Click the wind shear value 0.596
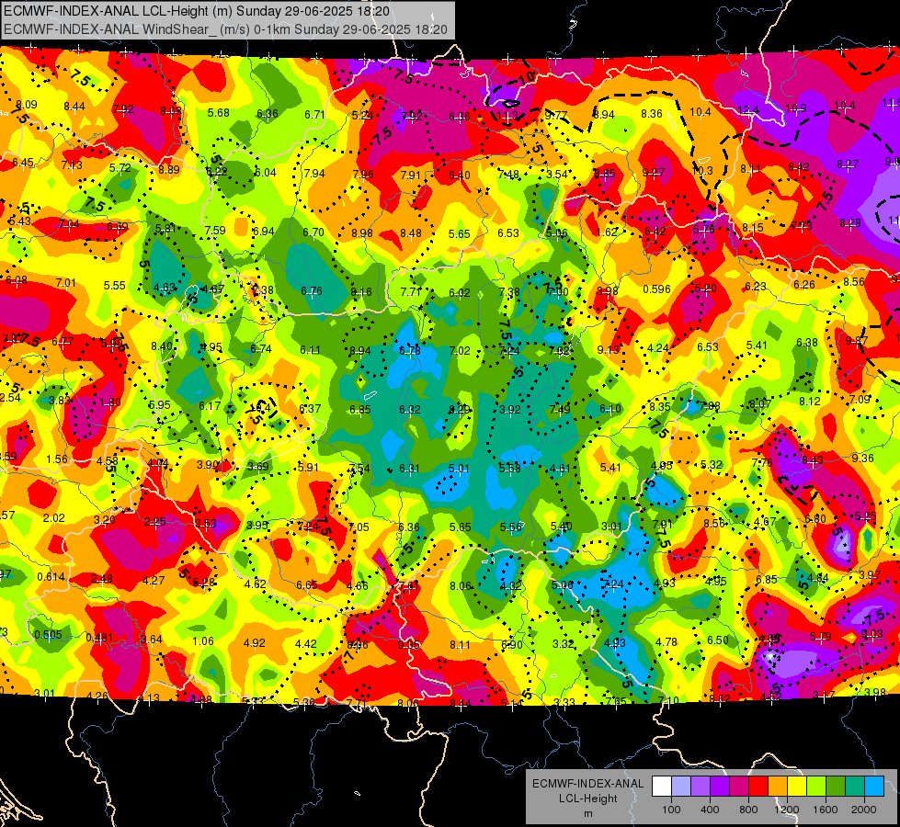Viewport: 900px width, 827px height. (656, 289)
